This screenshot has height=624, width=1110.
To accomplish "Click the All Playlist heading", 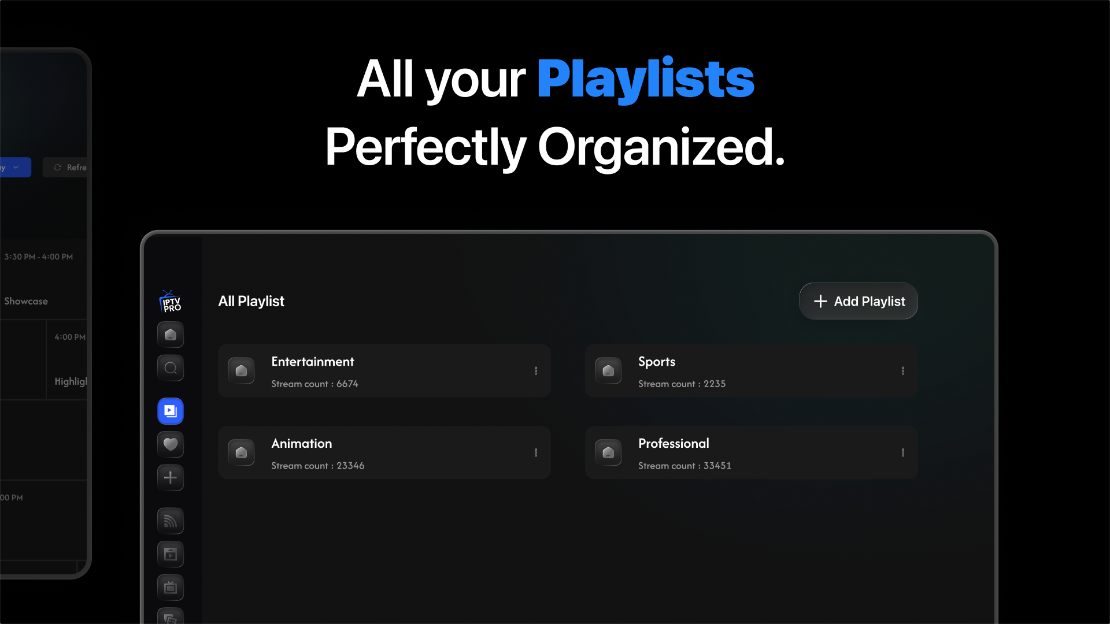I will (251, 302).
